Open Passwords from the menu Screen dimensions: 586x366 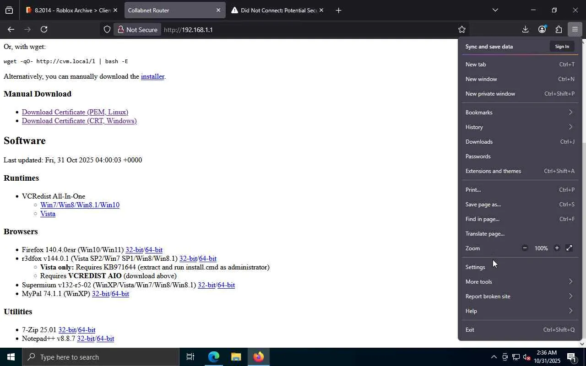click(520, 156)
